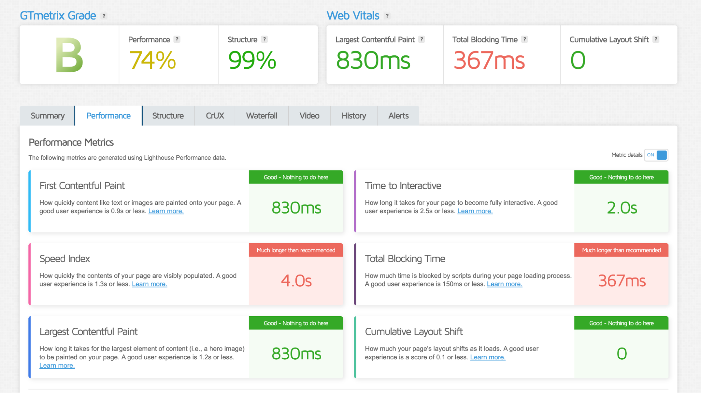Click the 367ms value in Web Vitals
Screen dimensions: 701x393
pos(489,60)
